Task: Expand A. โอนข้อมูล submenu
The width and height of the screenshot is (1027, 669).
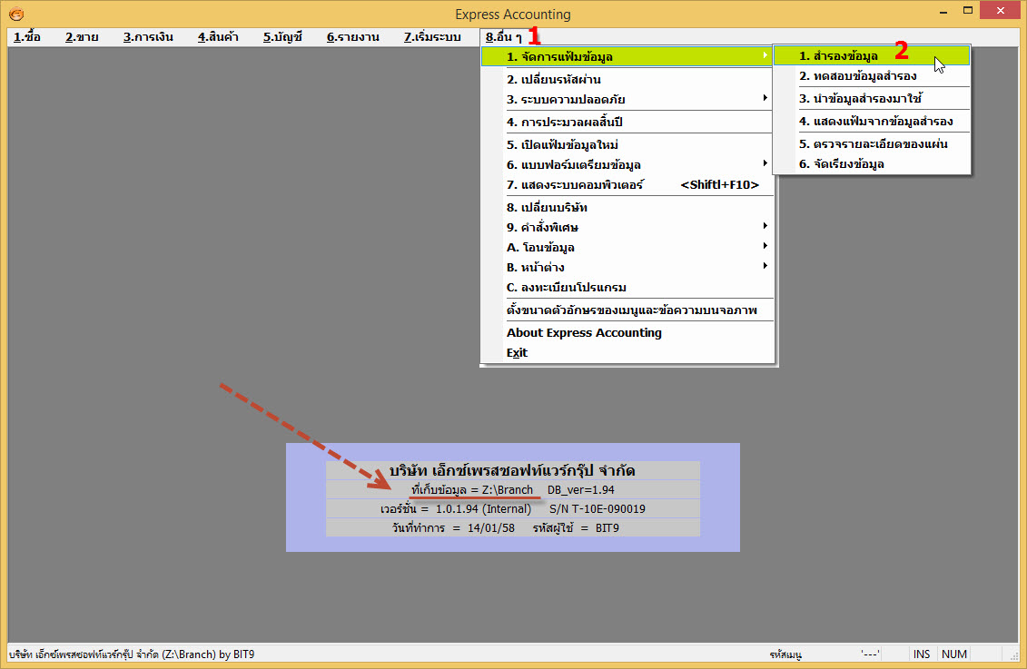Action: (x=765, y=247)
